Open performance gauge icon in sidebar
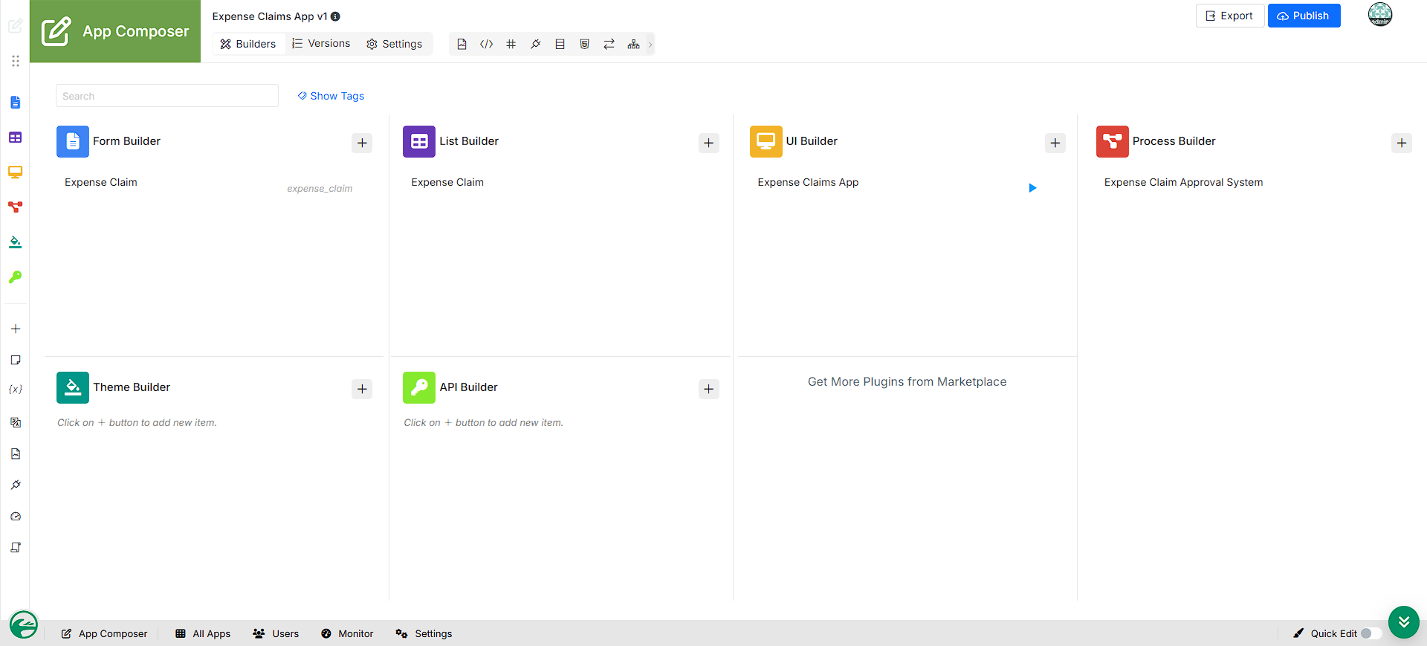Viewport: 1427px width, 646px height. pos(16,516)
